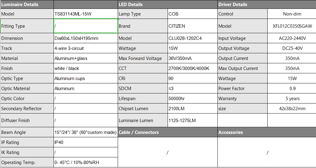Viewport: 316px width, 168px height.
Task: Click the Chipset Lumen value 2100LM
Action: 193,109
